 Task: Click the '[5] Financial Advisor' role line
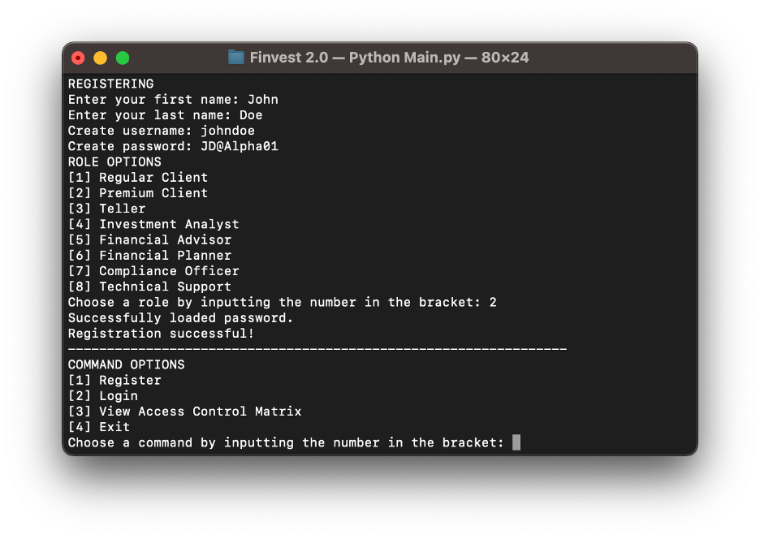(149, 239)
